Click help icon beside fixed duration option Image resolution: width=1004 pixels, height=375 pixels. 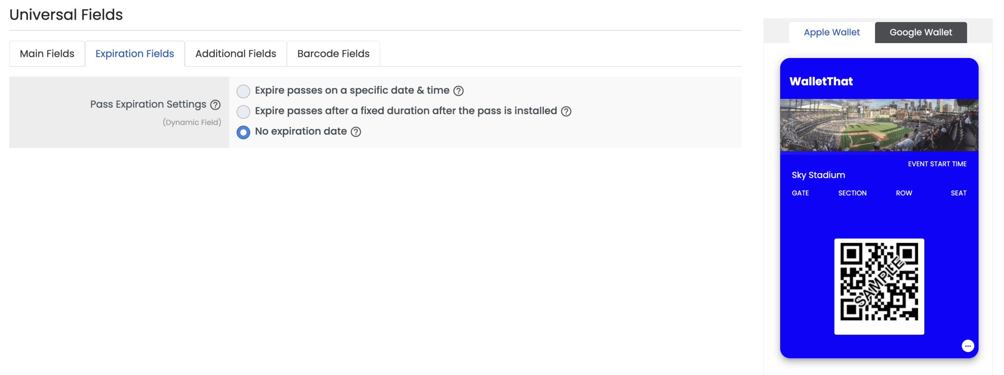566,111
